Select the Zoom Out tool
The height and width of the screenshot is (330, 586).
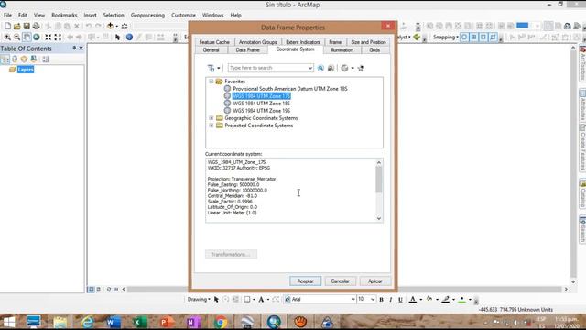pyautogui.click(x=16, y=37)
